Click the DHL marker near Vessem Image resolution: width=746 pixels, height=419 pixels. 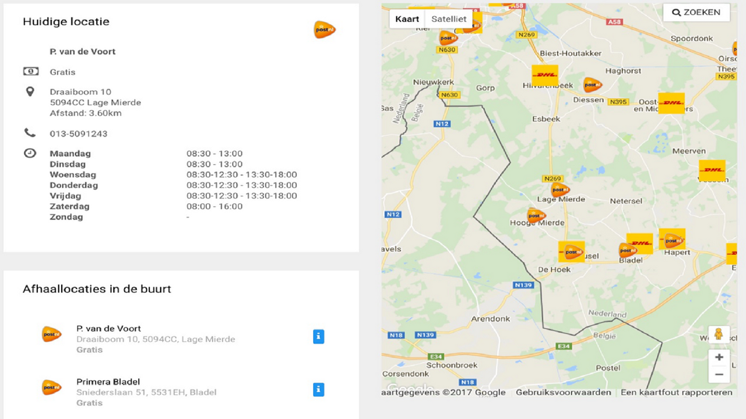click(x=712, y=171)
